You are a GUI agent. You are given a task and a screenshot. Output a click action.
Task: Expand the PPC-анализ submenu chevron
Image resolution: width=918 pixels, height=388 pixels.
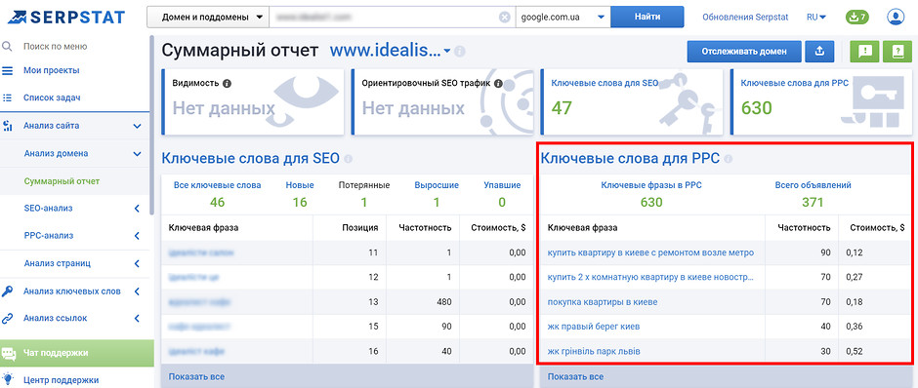click(137, 236)
